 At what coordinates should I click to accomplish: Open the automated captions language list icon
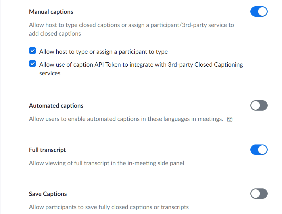tap(230, 119)
